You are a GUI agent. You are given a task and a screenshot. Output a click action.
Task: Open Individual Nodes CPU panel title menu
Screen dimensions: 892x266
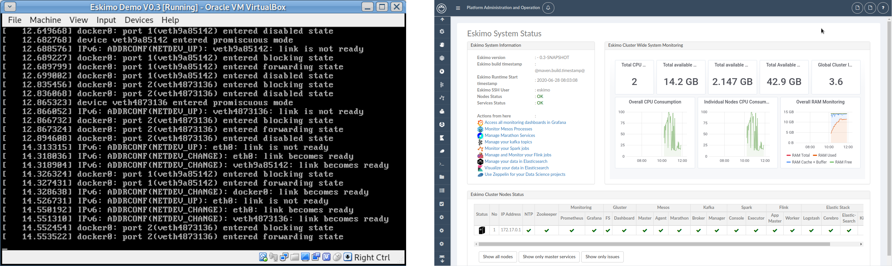pyautogui.click(x=737, y=102)
